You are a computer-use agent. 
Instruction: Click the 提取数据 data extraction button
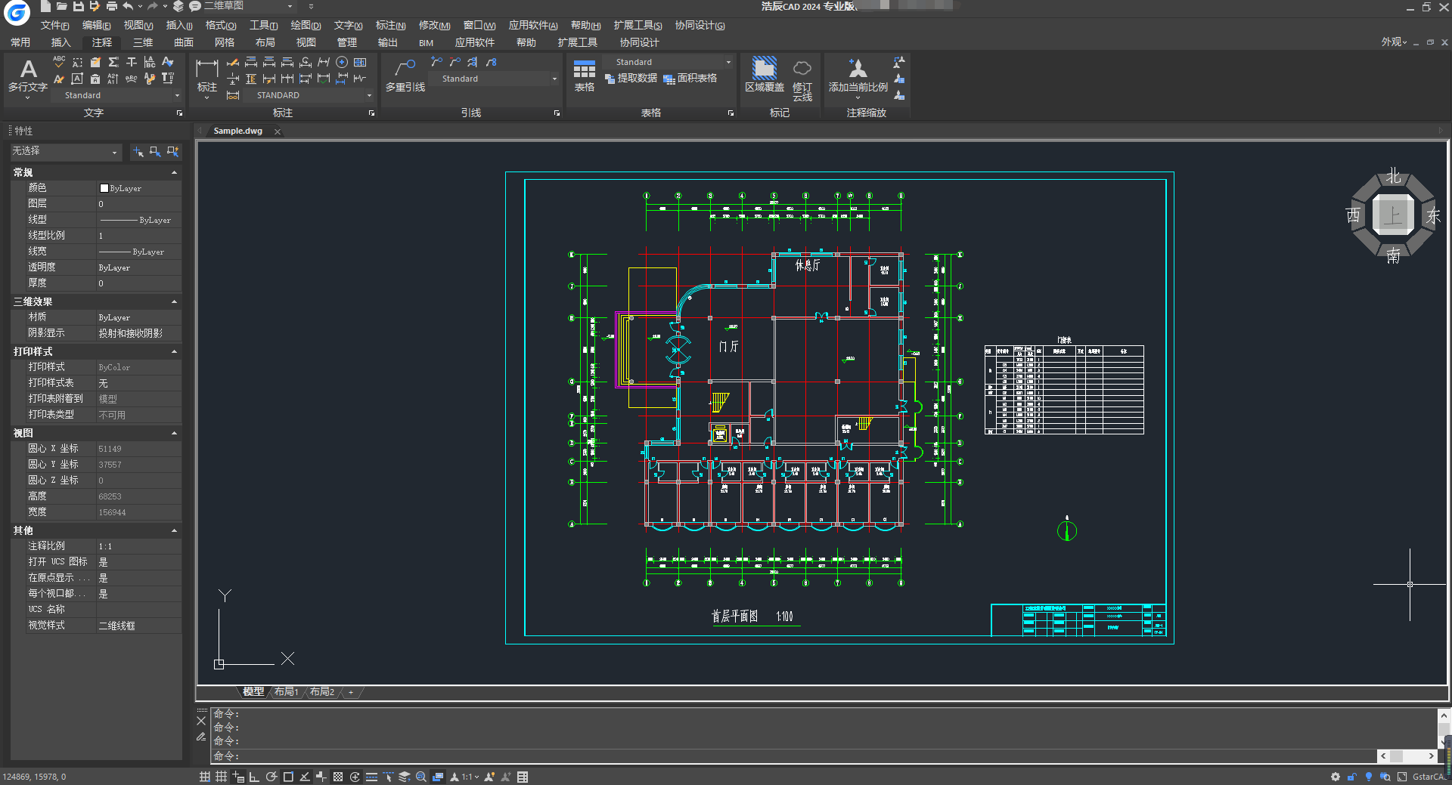click(x=631, y=79)
